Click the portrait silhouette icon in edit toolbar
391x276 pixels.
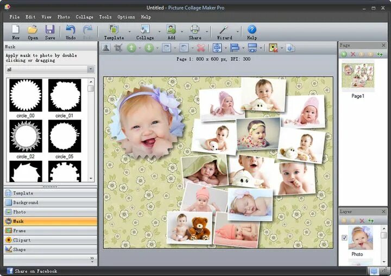[x=106, y=48]
